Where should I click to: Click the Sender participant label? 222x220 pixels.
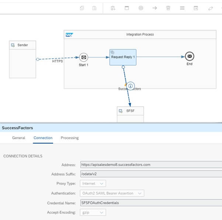22,45
